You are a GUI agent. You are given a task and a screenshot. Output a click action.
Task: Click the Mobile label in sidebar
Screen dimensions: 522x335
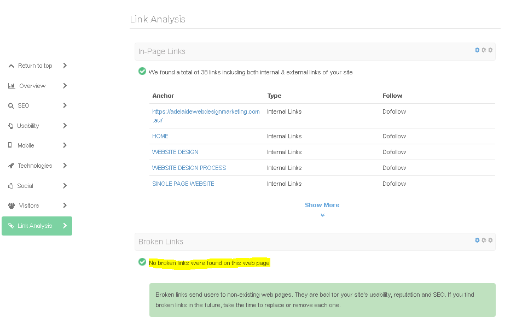click(x=26, y=145)
